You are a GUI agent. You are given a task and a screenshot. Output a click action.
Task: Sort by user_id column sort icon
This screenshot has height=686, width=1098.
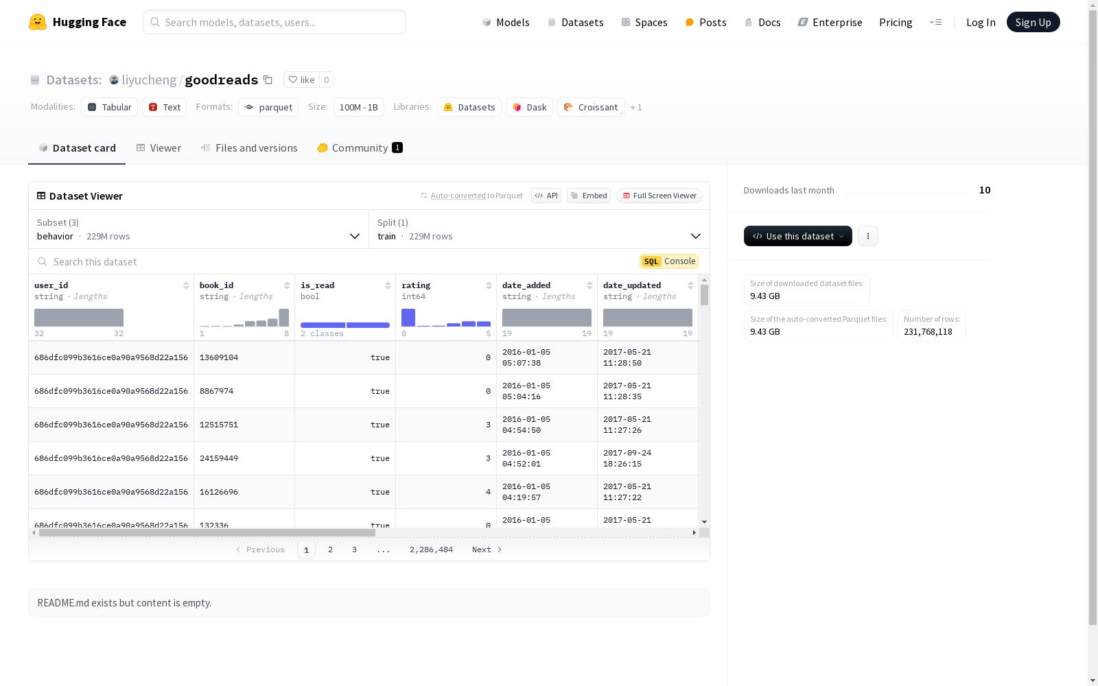pos(186,285)
